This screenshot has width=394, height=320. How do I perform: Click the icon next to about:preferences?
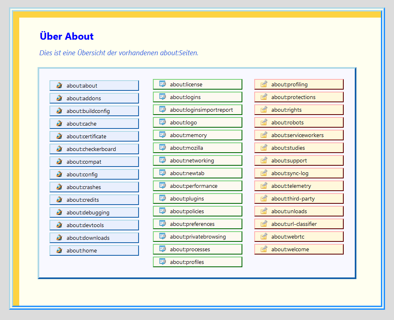pos(162,224)
